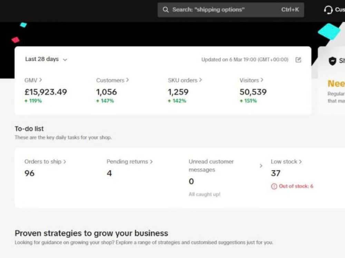345x258 pixels.
Task: Open Pending returns list
Action: point(130,162)
